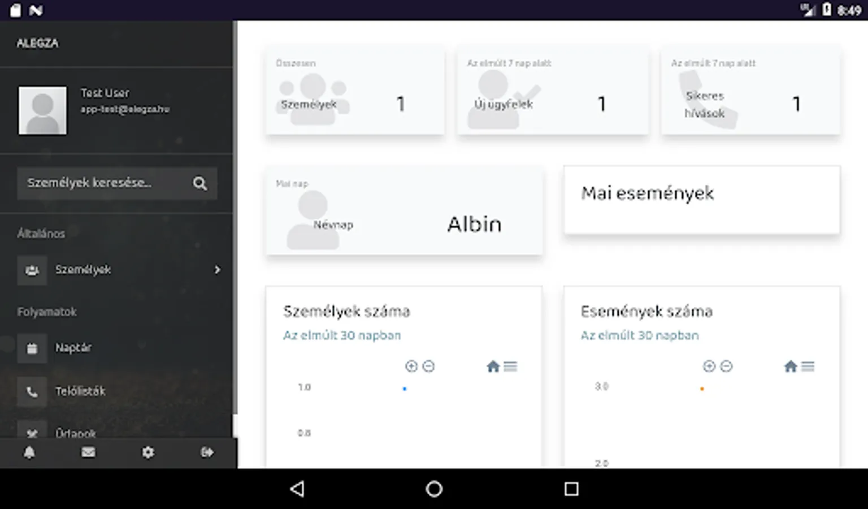The image size is (868, 509).
Task: Open settings gear in sidebar footer
Action: tap(148, 452)
